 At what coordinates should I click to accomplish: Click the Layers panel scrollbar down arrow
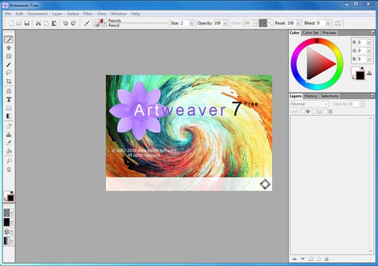[x=370, y=251]
